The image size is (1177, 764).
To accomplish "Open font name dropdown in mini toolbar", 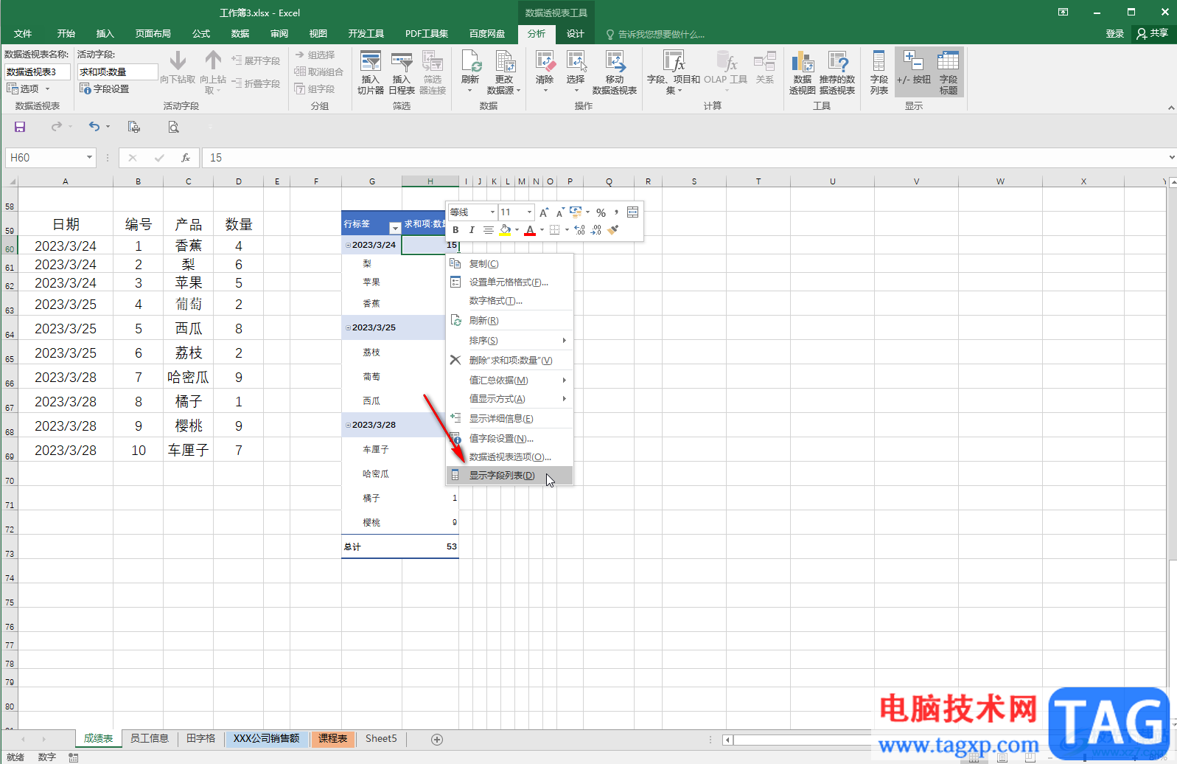I will [492, 212].
